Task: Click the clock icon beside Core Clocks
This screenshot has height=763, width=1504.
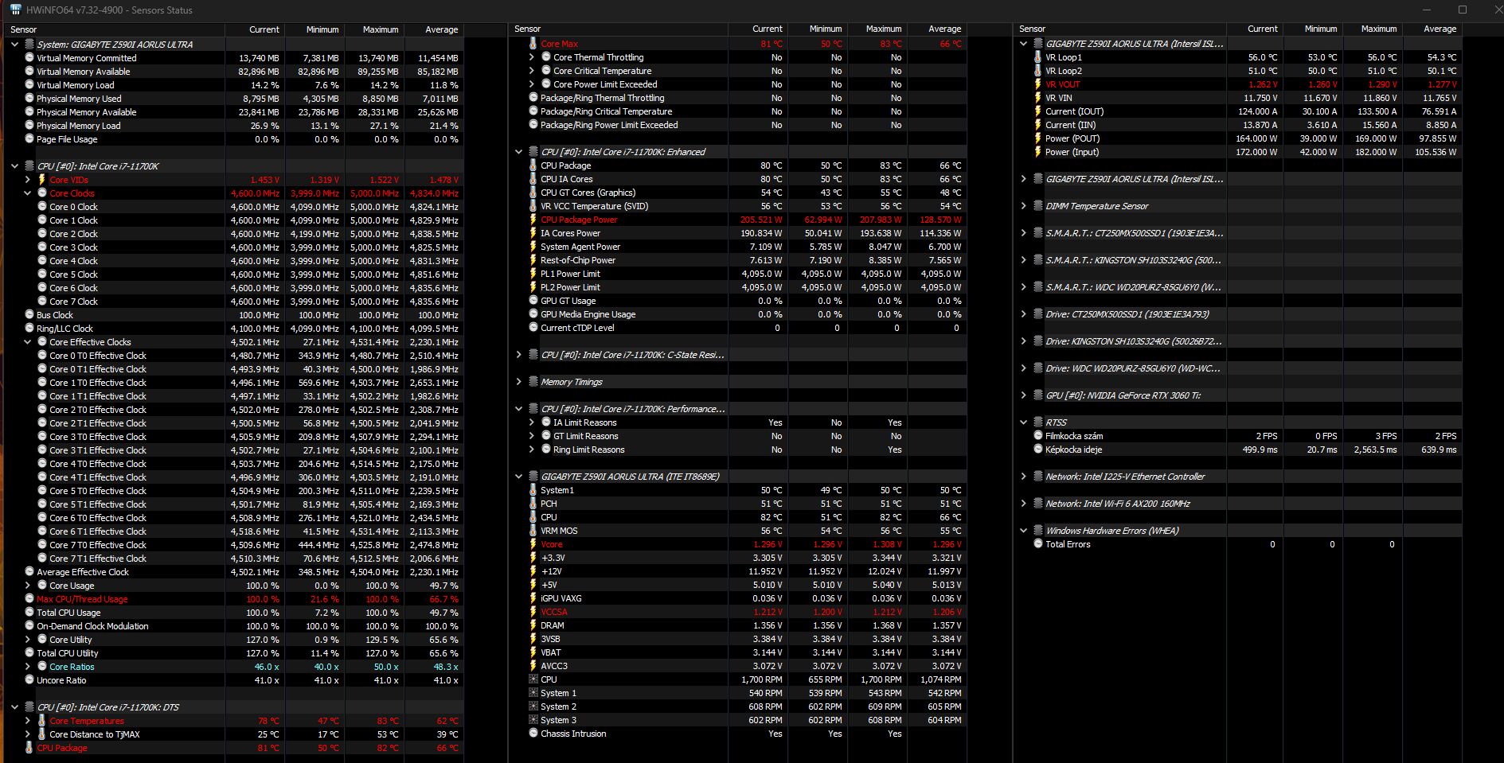Action: [x=42, y=193]
